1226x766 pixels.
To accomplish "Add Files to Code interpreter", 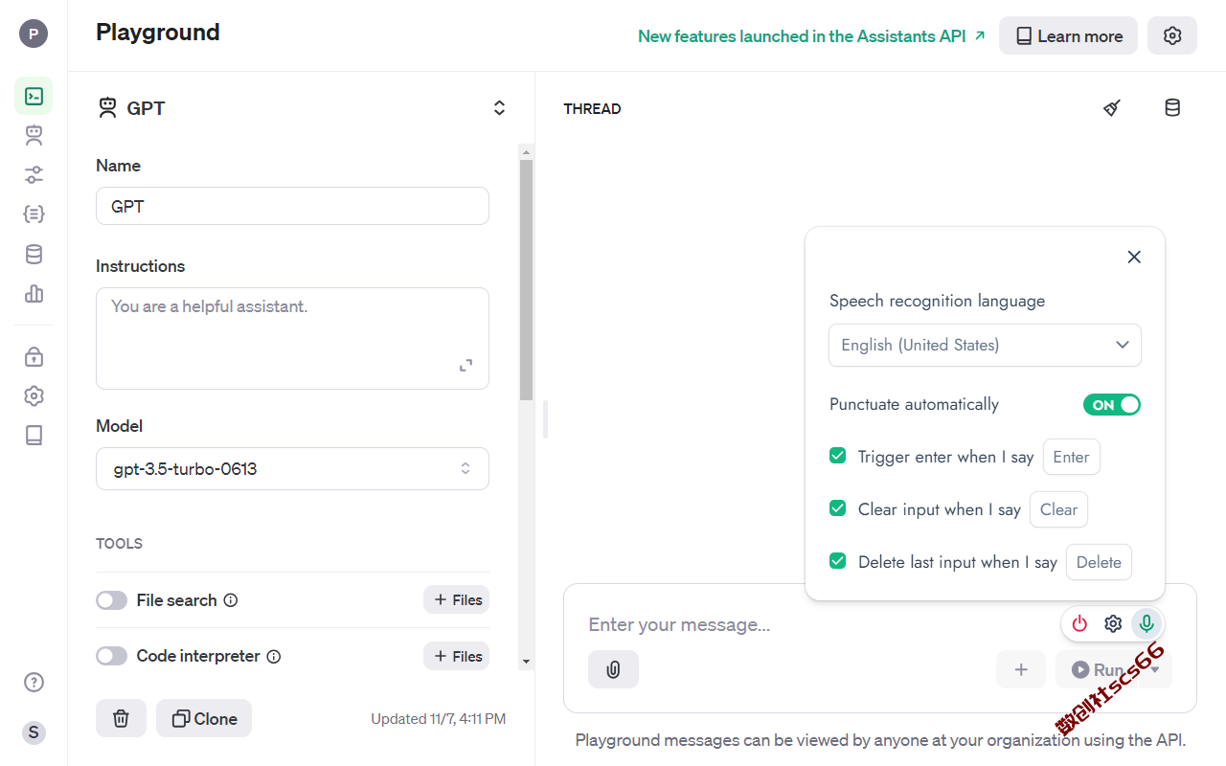I will (x=457, y=656).
